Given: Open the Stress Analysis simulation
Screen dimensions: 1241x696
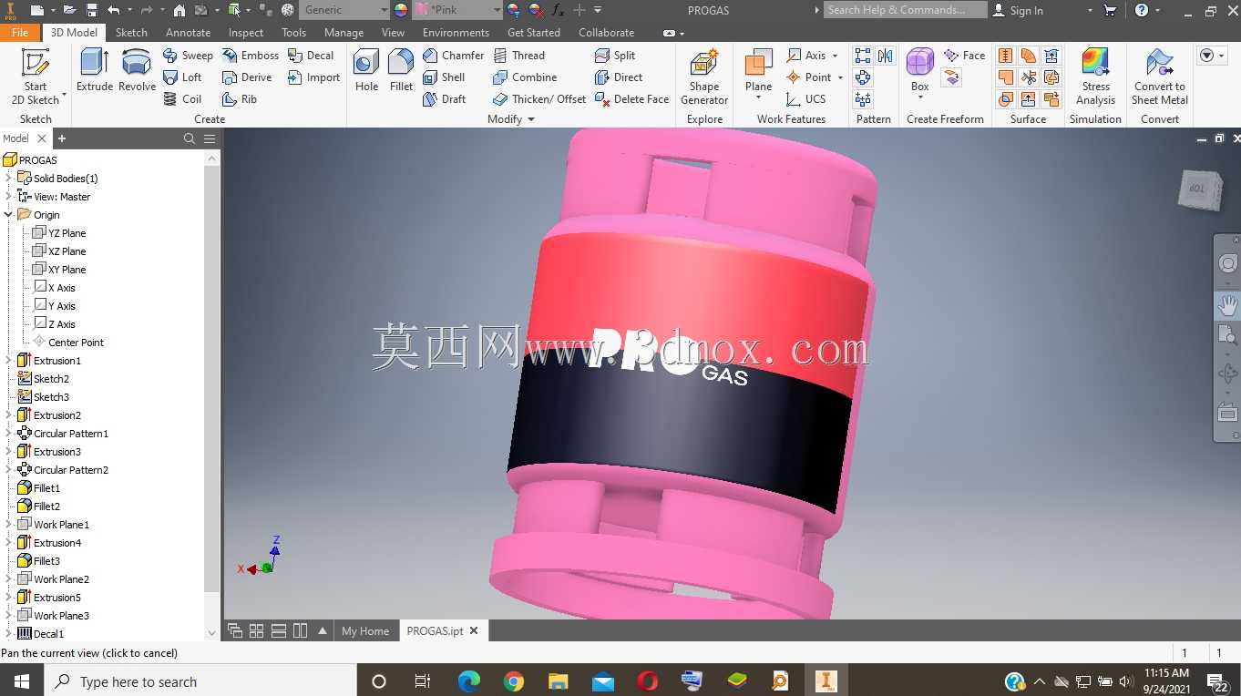Looking at the screenshot, I should [x=1095, y=77].
